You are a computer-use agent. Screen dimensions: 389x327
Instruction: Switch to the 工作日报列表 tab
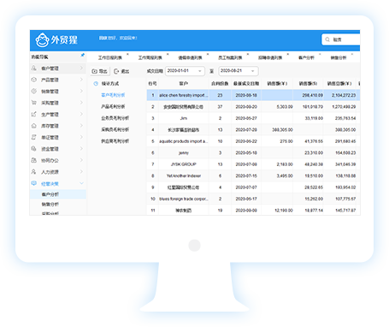(x=110, y=57)
